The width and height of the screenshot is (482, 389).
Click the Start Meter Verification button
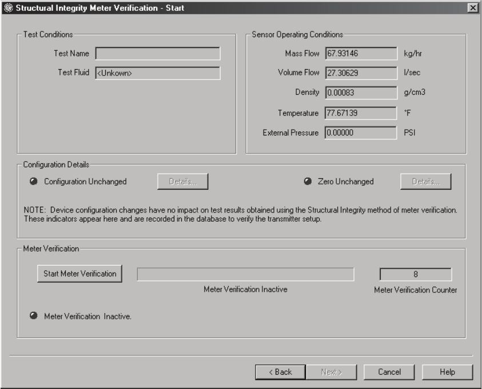(79, 274)
